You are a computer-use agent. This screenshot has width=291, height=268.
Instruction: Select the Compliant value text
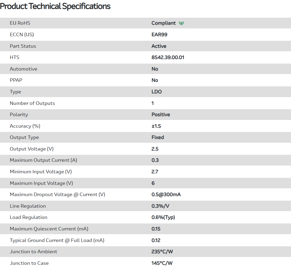pos(163,23)
